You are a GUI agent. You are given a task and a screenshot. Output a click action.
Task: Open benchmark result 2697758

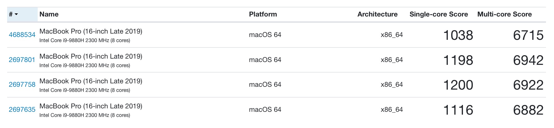(22, 84)
